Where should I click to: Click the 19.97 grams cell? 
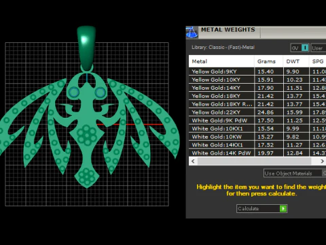tap(269, 153)
